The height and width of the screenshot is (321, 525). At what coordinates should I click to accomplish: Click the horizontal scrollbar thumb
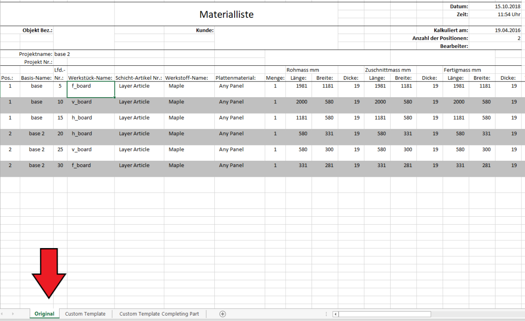tap(384, 314)
